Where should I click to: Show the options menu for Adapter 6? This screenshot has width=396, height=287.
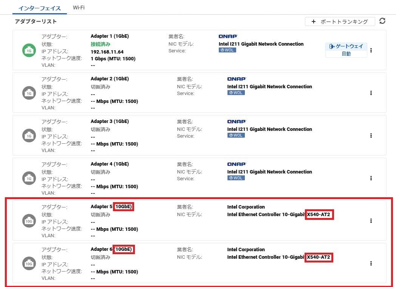click(371, 263)
